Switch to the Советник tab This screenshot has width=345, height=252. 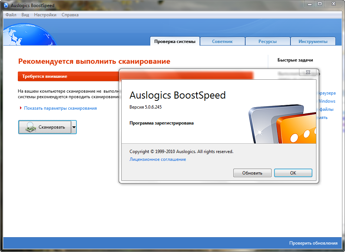[222, 42]
